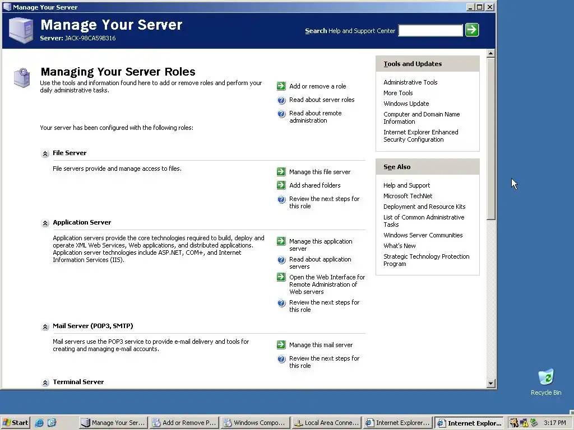Open the What's New link

pos(399,246)
